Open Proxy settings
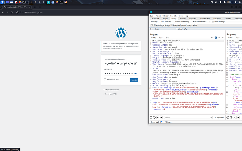 coord(218,22)
